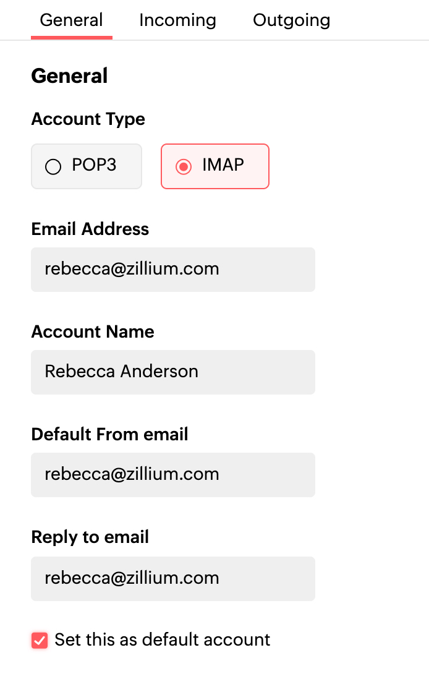
Task: Click the Reply to email label
Action: (x=90, y=537)
